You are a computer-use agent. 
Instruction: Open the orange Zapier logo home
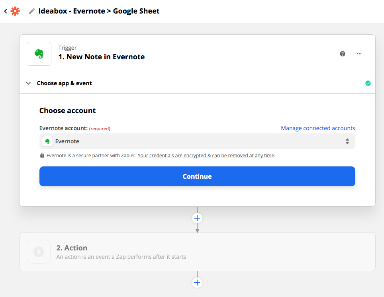pos(15,11)
